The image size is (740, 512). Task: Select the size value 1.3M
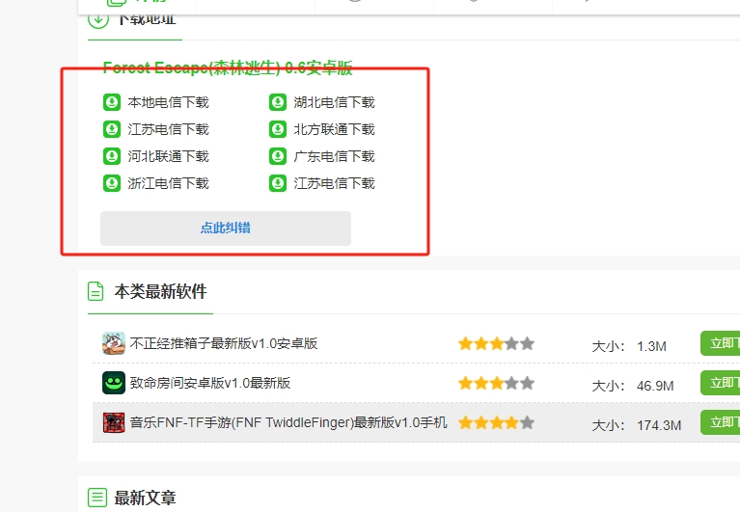(x=651, y=346)
